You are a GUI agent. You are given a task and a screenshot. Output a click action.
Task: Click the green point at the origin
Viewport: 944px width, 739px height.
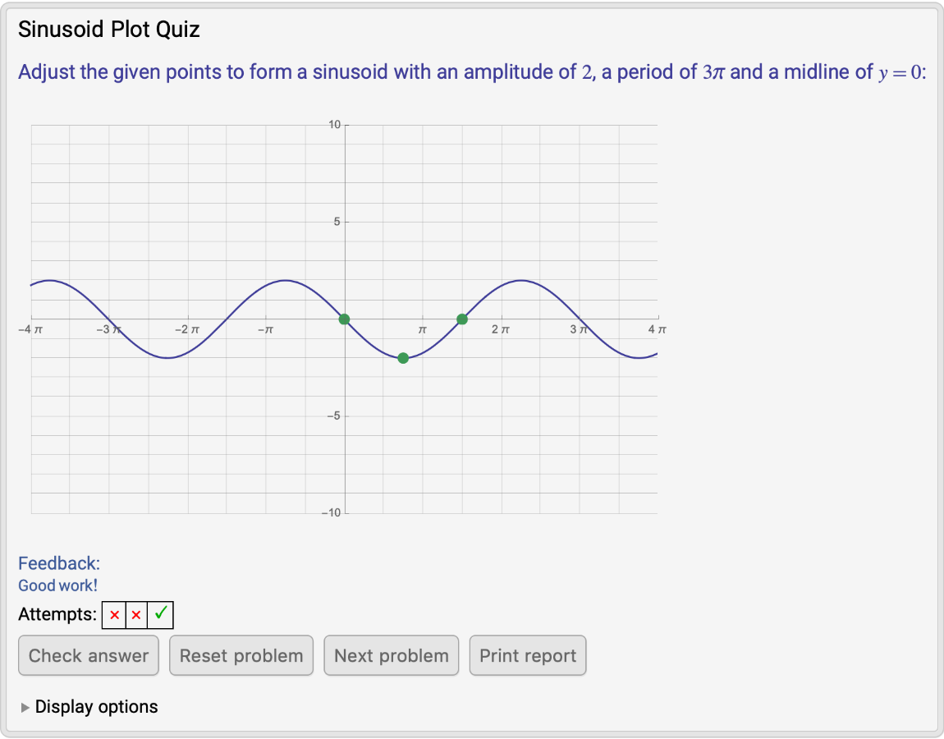[344, 319]
